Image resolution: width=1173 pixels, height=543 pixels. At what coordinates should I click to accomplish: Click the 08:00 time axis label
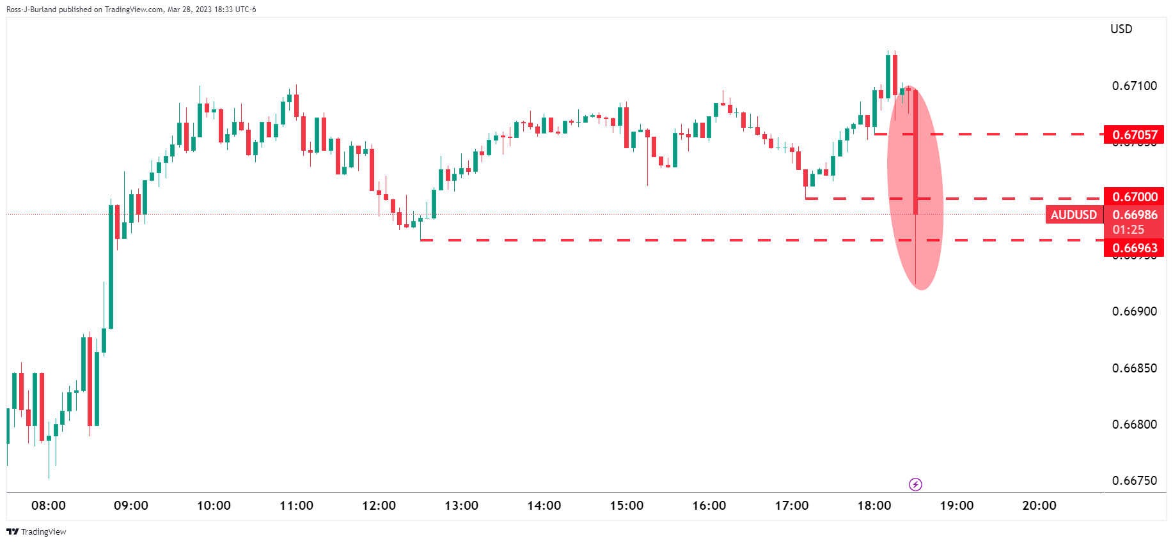[49, 505]
